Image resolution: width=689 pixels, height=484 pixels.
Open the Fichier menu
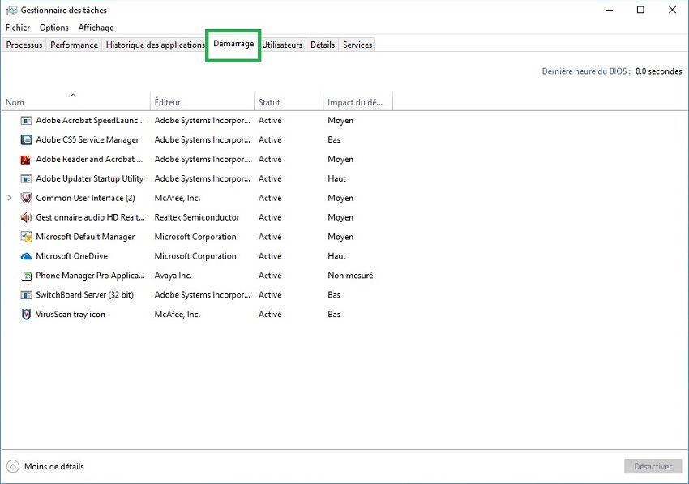(18, 28)
